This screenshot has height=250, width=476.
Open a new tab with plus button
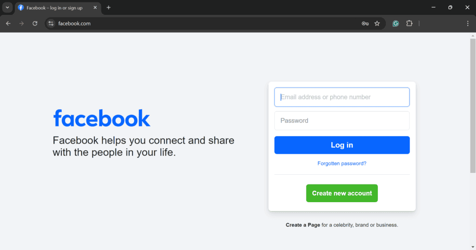point(109,7)
